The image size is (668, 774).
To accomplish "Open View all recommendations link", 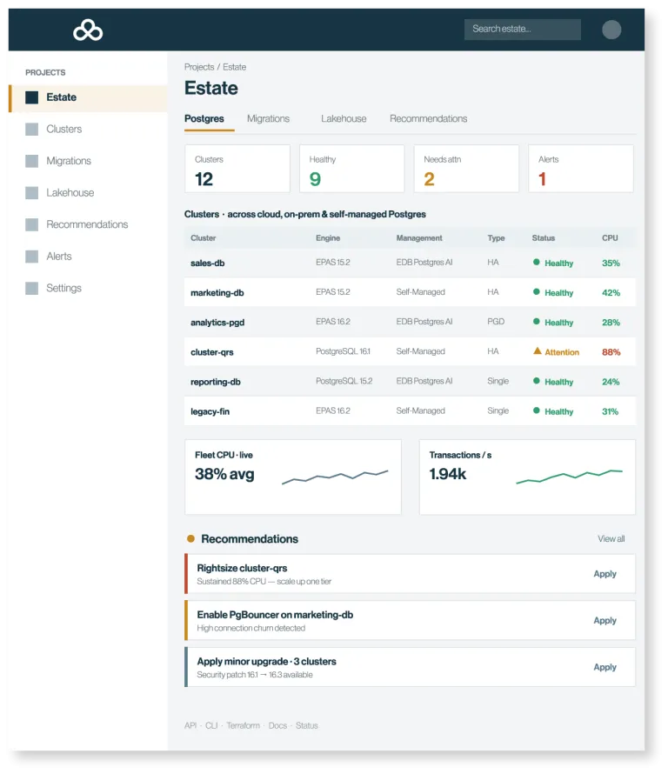I will tap(611, 538).
